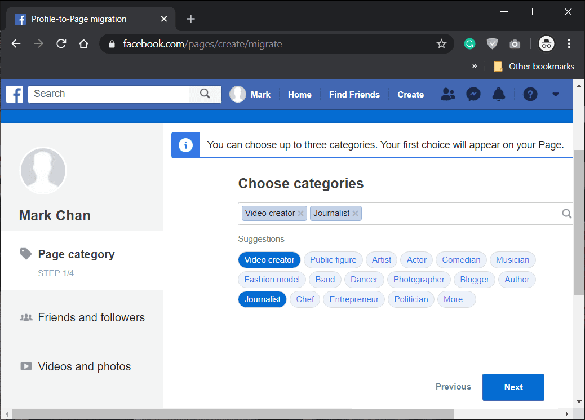
Task: Go to Find Friends menu item
Action: (354, 95)
